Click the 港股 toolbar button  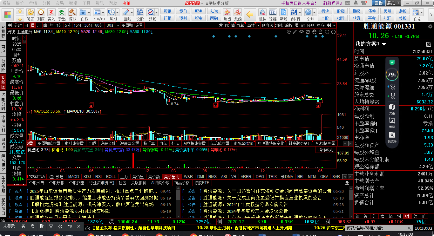(x=403, y=11)
